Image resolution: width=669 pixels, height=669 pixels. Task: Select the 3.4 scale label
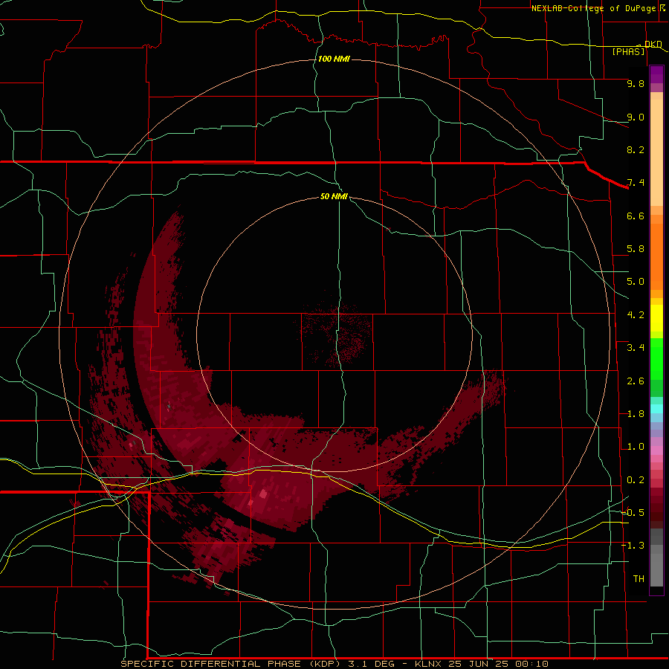[x=636, y=348]
